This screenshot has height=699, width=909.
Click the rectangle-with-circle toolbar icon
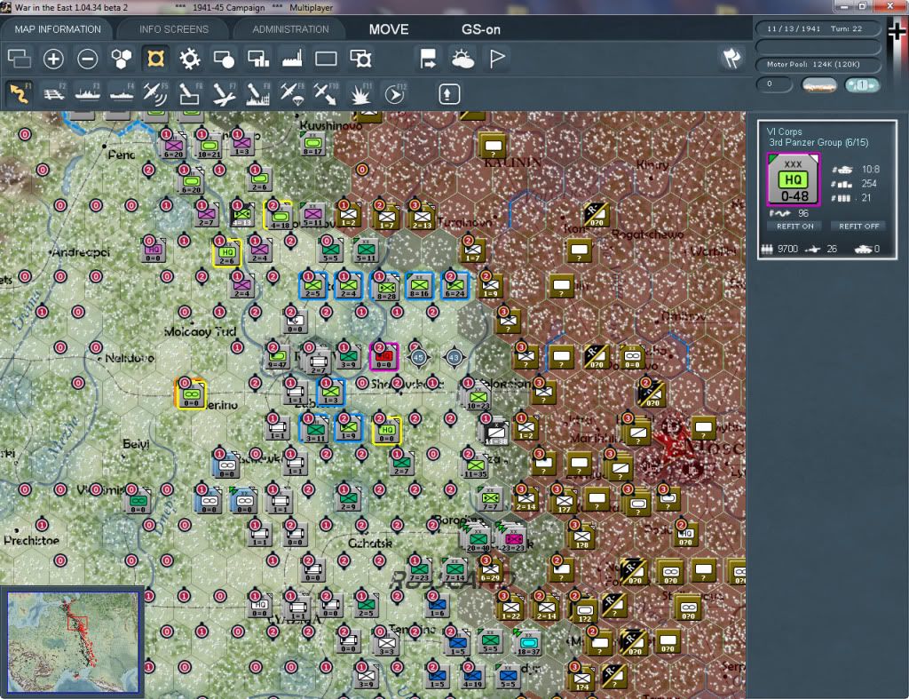pos(224,59)
